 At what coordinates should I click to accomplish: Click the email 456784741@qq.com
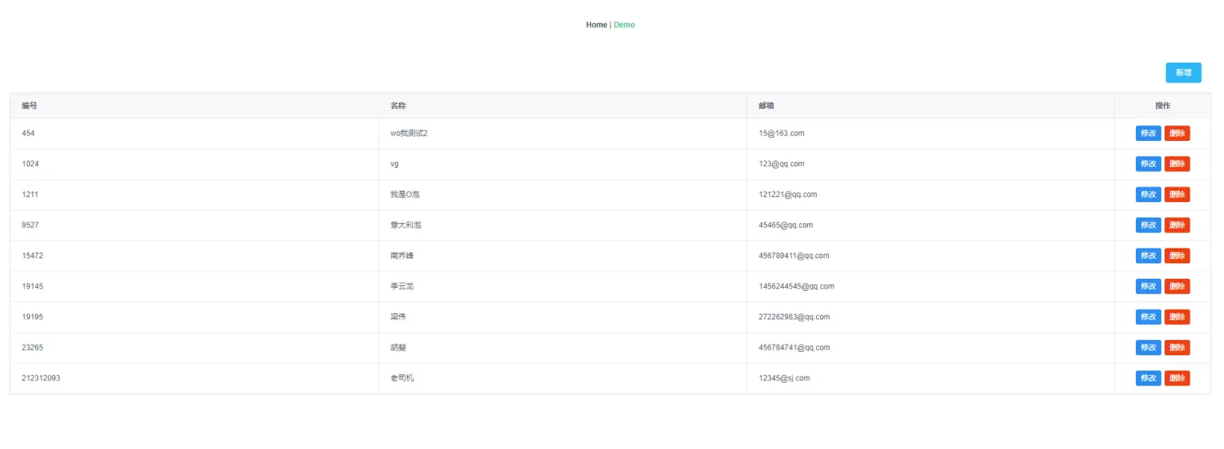pyautogui.click(x=794, y=347)
